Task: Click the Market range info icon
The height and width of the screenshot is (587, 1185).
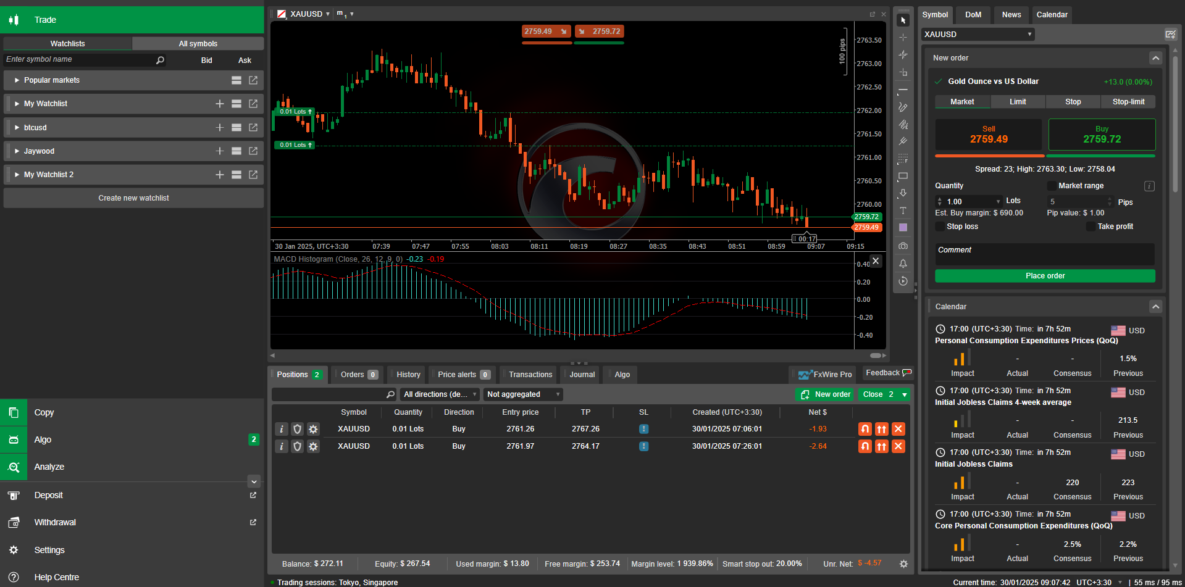Action: coord(1149,186)
